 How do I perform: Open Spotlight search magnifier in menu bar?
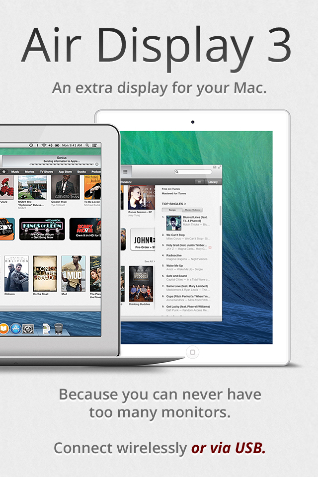click(x=87, y=146)
